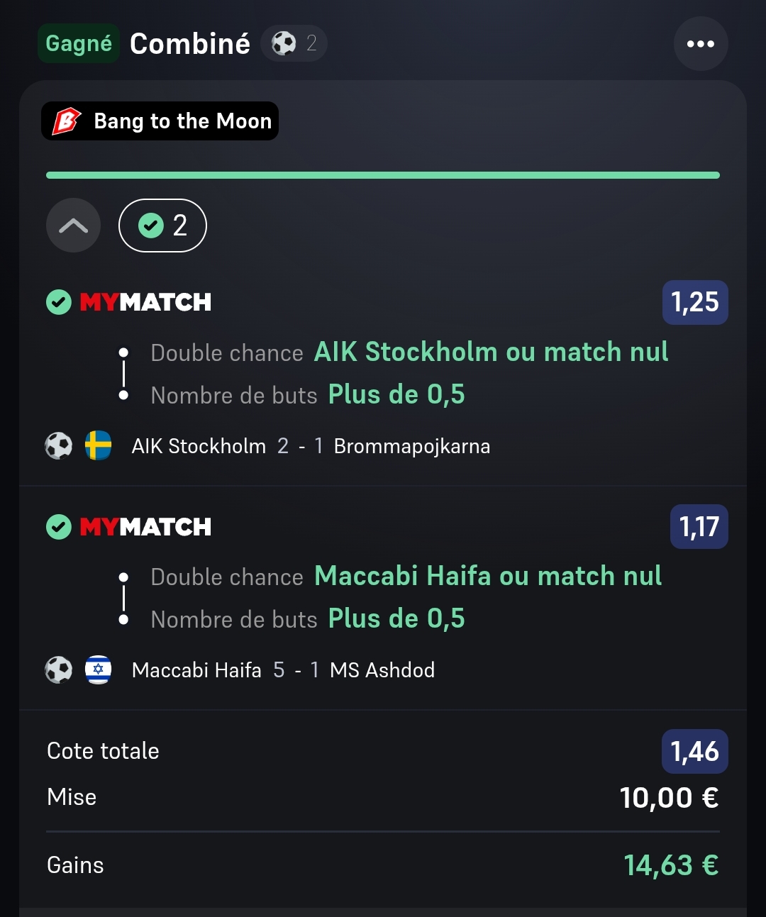Click the soccer ball icon beside Combiné
The height and width of the screenshot is (917, 766).
click(284, 43)
